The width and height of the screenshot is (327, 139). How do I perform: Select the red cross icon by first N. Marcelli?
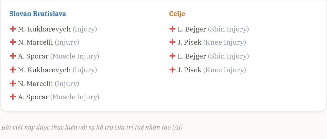tap(13, 42)
